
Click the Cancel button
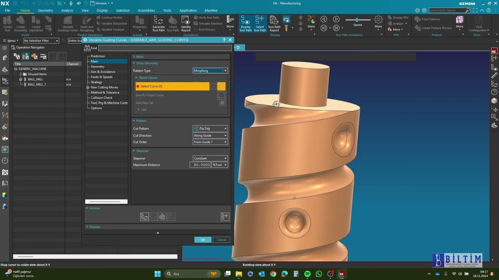[x=221, y=240]
